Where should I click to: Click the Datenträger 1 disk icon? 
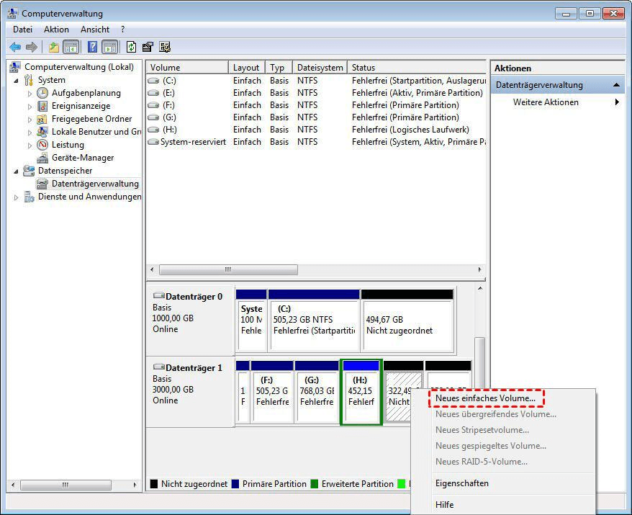[x=159, y=367]
